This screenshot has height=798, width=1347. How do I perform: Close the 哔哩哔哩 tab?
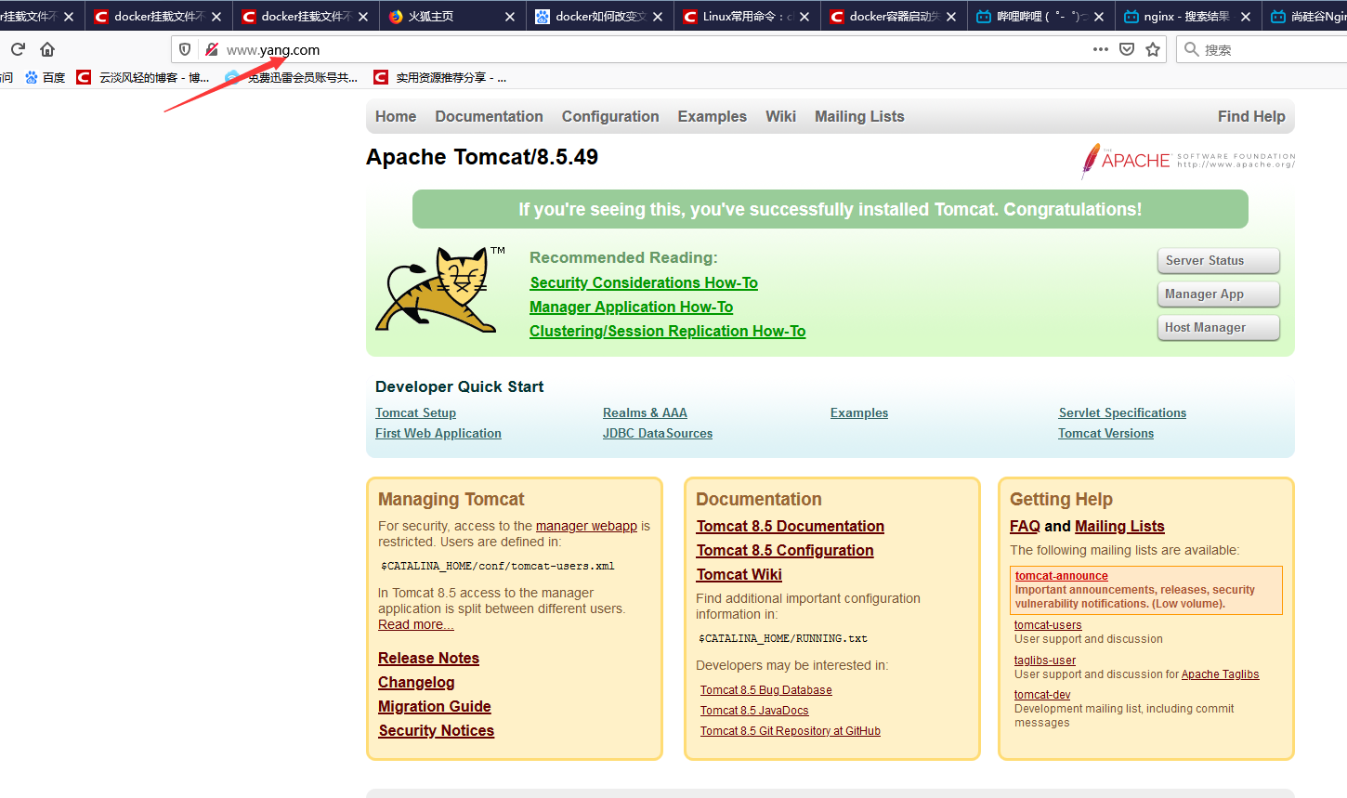coord(1099,17)
